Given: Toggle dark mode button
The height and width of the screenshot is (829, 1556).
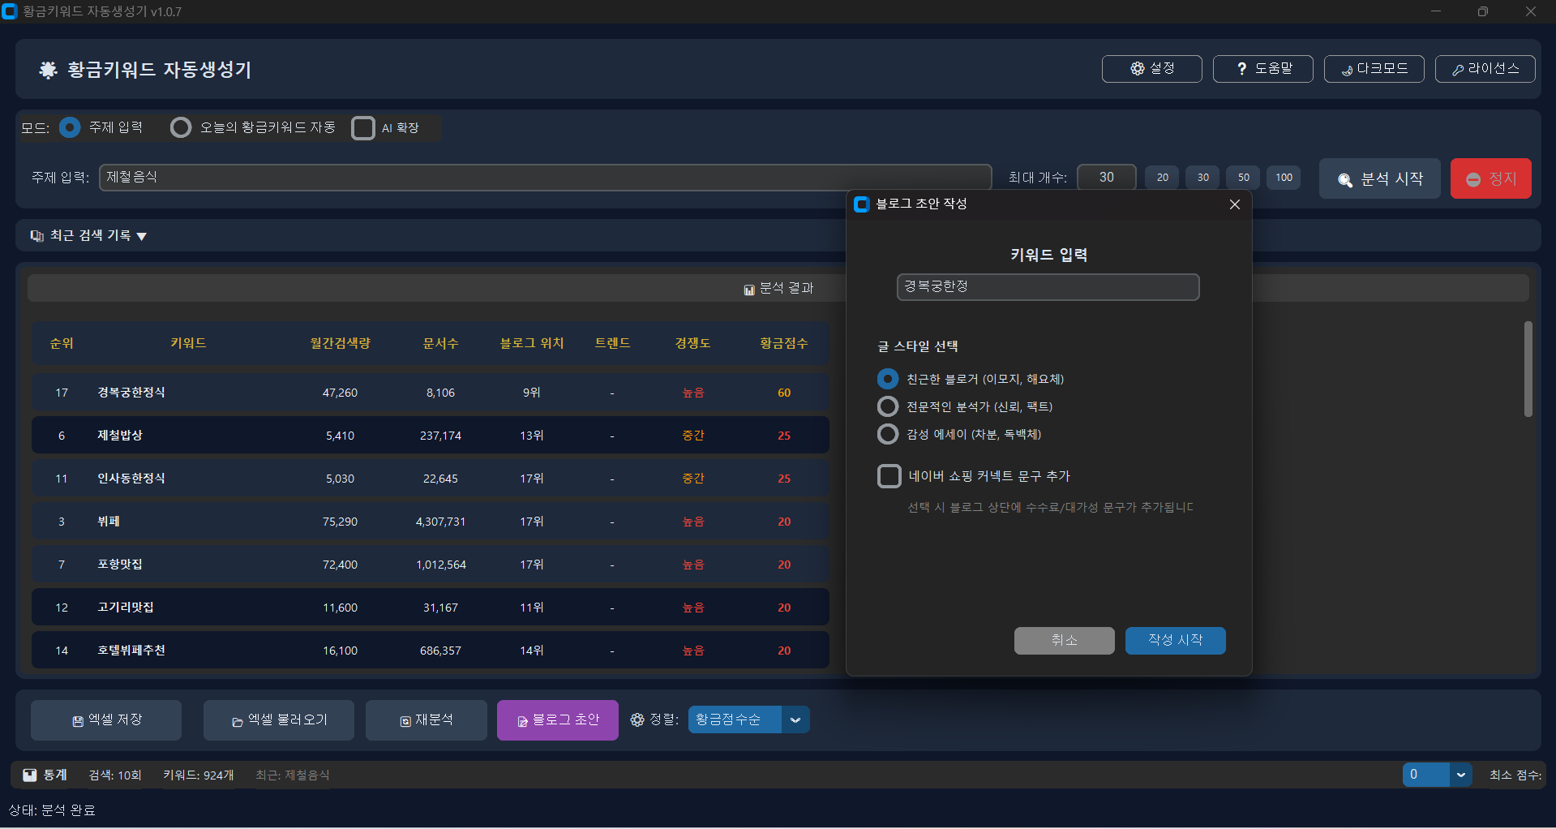Looking at the screenshot, I should [1374, 69].
